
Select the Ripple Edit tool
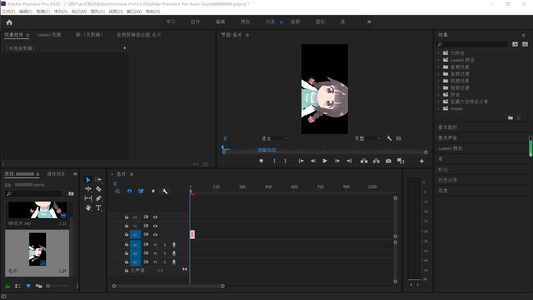(88, 189)
